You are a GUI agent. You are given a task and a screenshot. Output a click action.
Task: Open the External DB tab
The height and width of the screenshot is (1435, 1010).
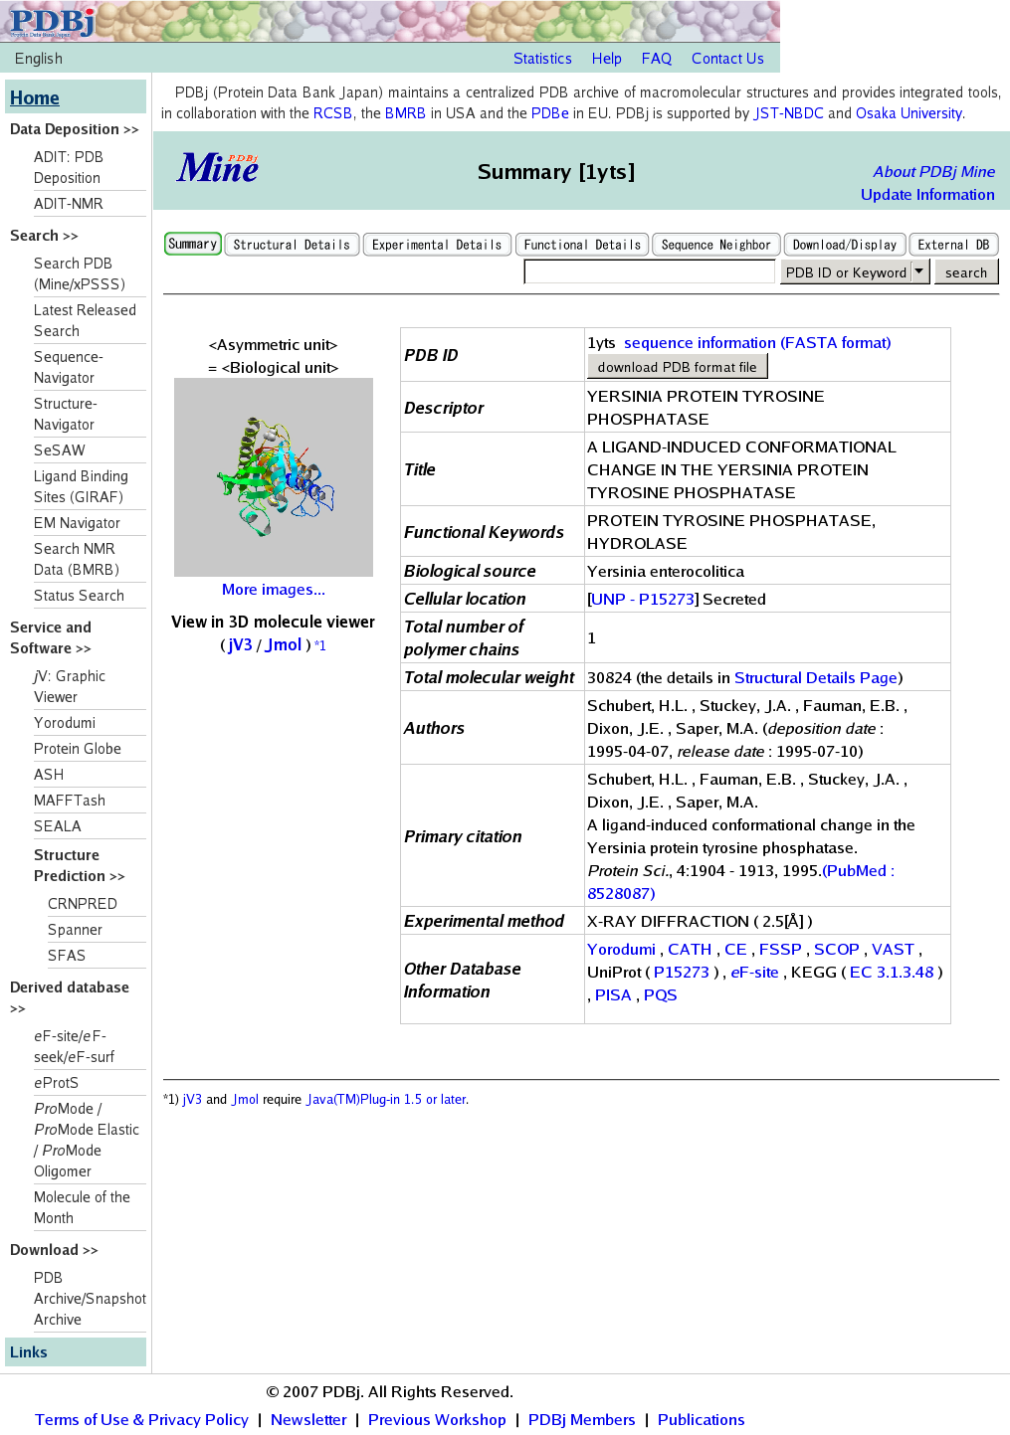pos(953,245)
